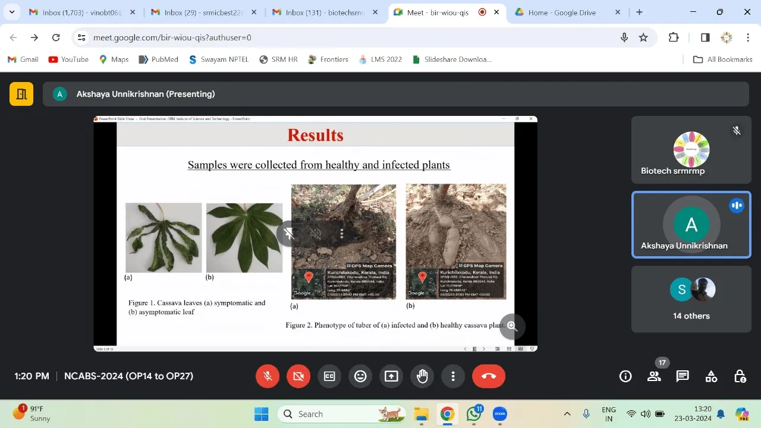Screen dimensions: 761x428
Task: Expand the tab search dropdown arrow
Action: coord(12,12)
